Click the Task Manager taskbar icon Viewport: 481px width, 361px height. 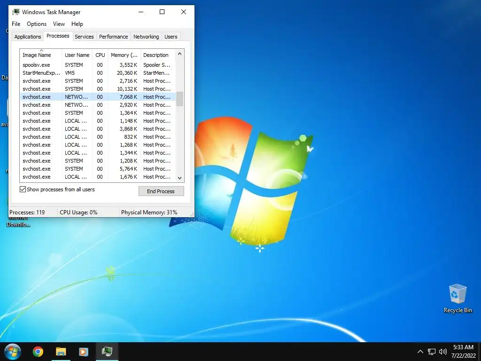click(107, 351)
